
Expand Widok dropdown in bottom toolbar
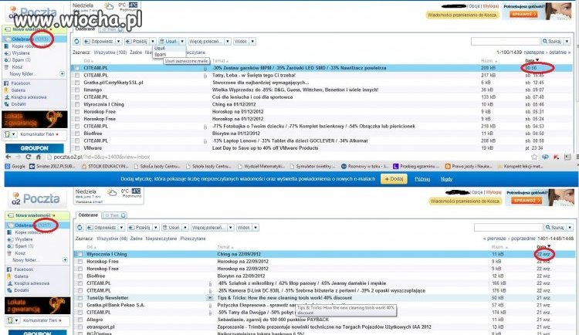coord(256,228)
